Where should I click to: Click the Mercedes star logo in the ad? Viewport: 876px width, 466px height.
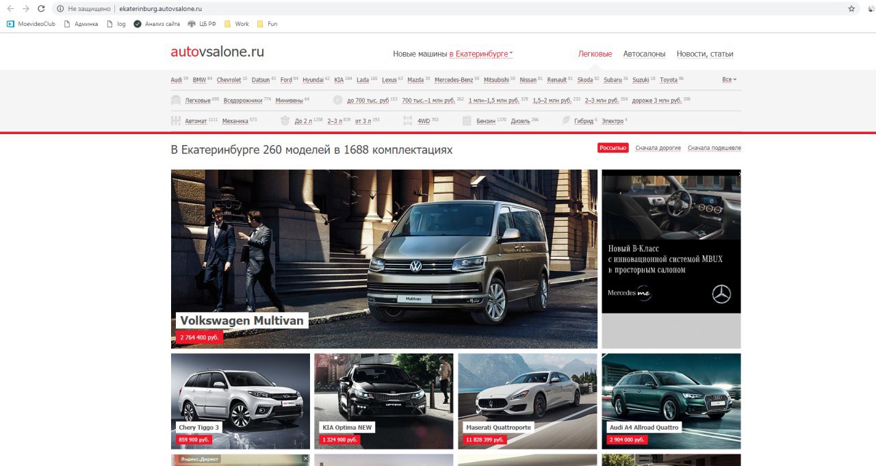721,294
